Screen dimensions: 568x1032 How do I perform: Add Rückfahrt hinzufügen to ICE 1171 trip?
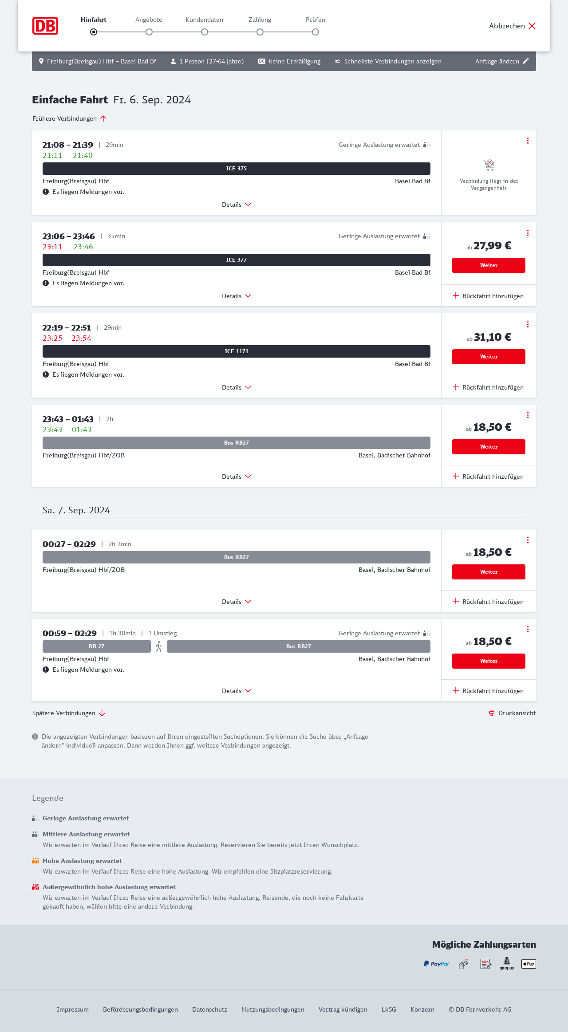(488, 387)
